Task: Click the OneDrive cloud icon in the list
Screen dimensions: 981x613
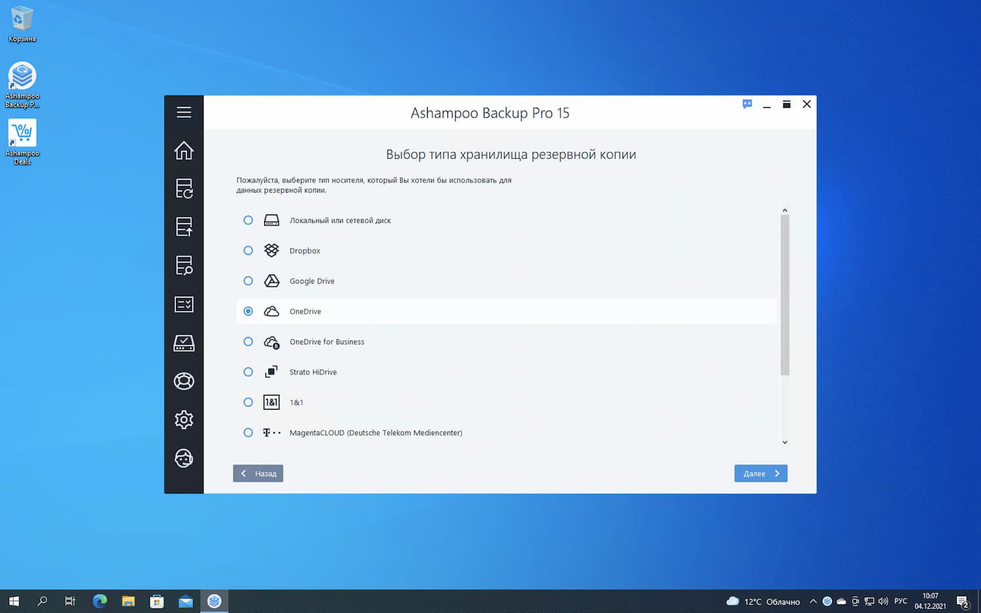Action: coord(271,311)
